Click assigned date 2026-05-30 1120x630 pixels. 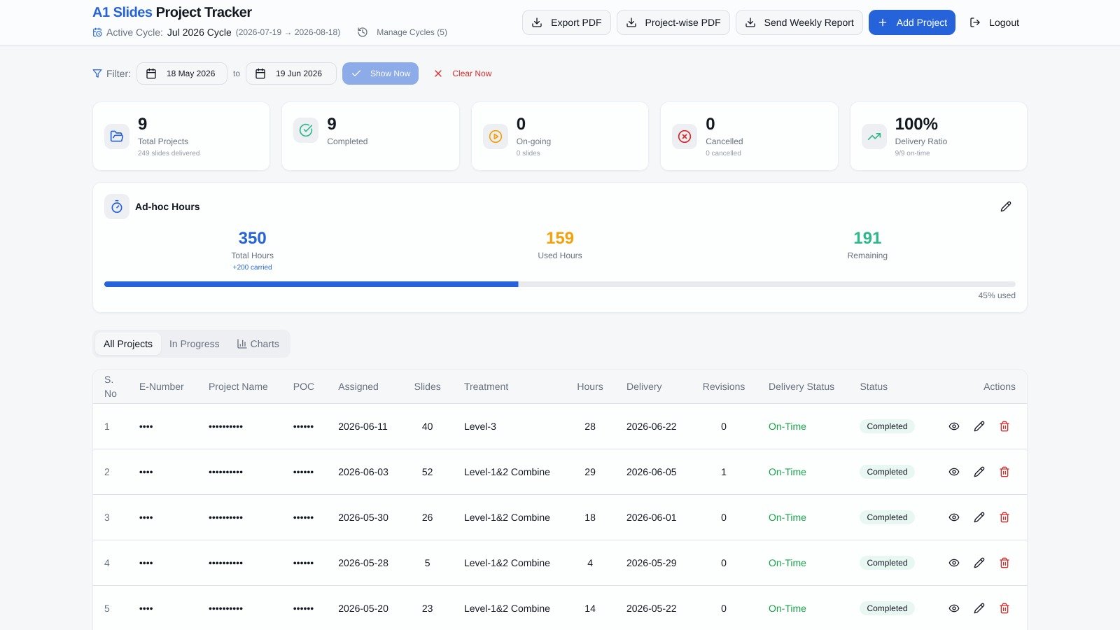click(363, 517)
